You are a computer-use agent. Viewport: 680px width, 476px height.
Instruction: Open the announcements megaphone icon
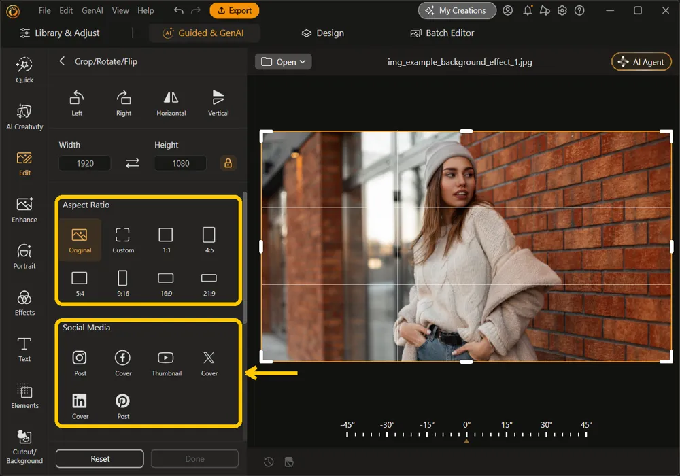coord(545,10)
